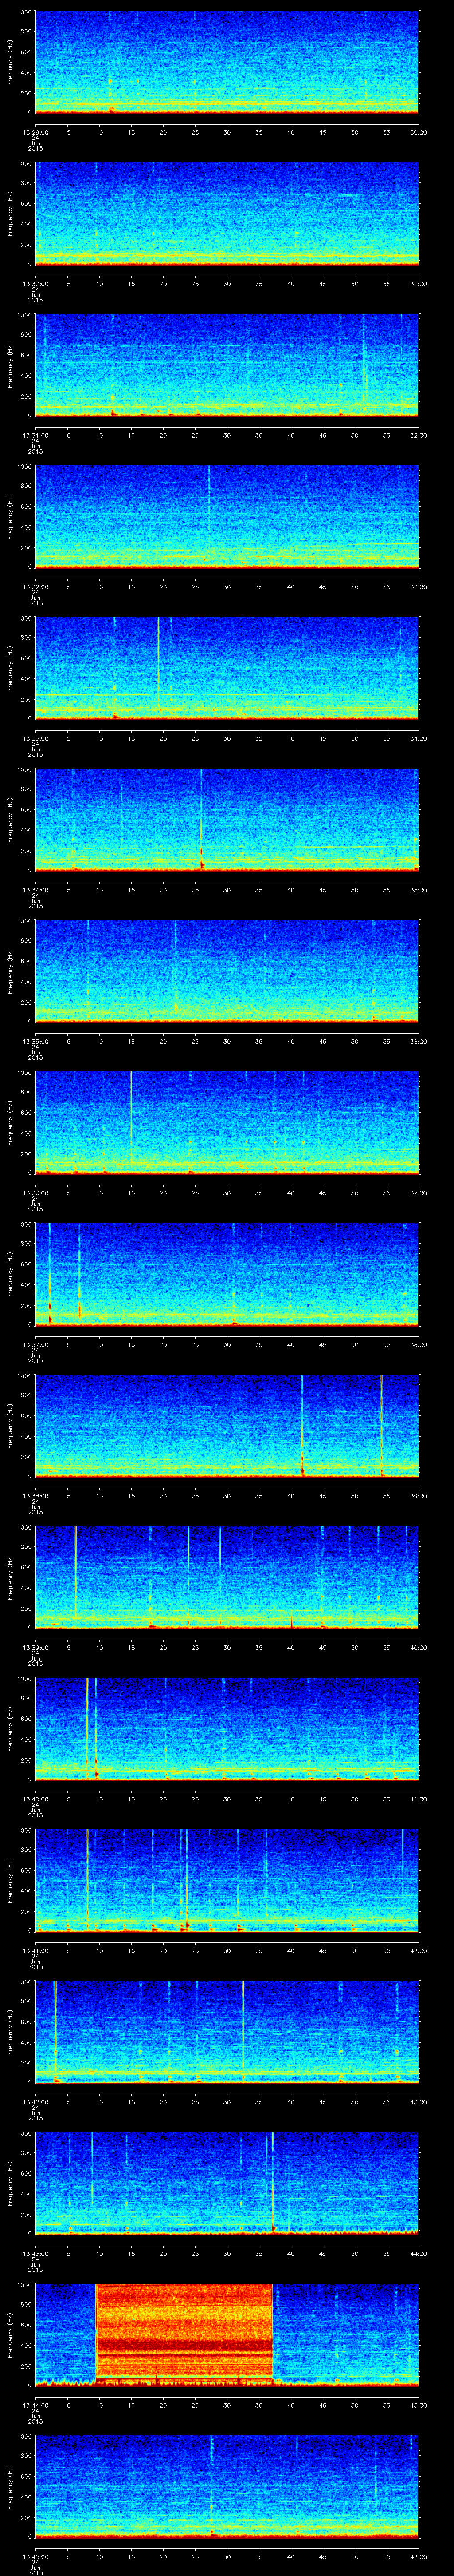Select the spectrogram starting at 13:43:00

click(x=227, y=2183)
